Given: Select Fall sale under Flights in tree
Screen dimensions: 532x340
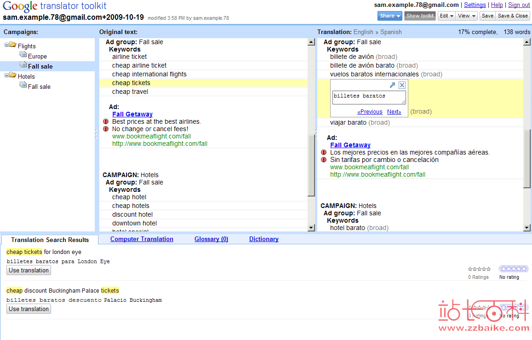Looking at the screenshot, I should (x=40, y=67).
